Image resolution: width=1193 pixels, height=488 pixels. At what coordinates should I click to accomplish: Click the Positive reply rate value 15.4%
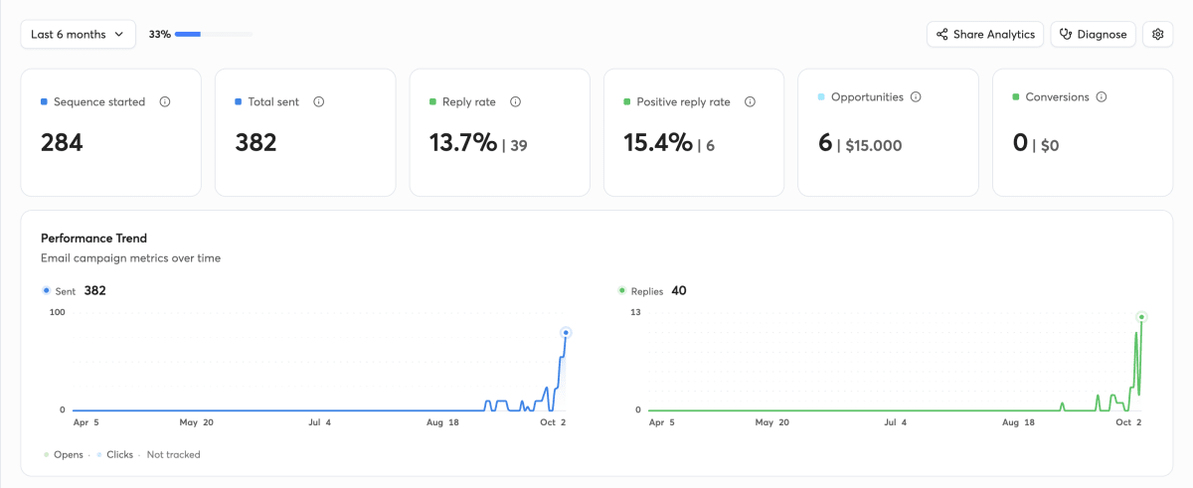(657, 143)
